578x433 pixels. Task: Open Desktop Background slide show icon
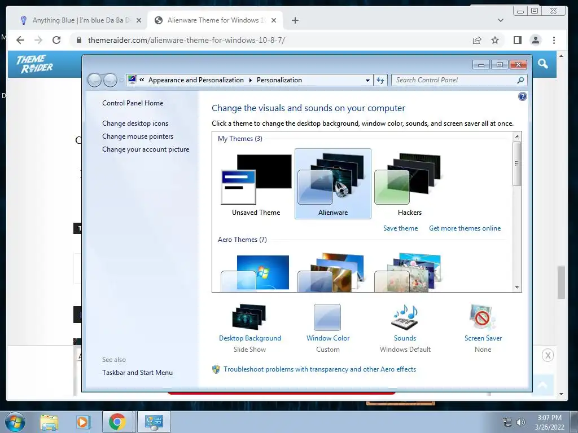249,317
